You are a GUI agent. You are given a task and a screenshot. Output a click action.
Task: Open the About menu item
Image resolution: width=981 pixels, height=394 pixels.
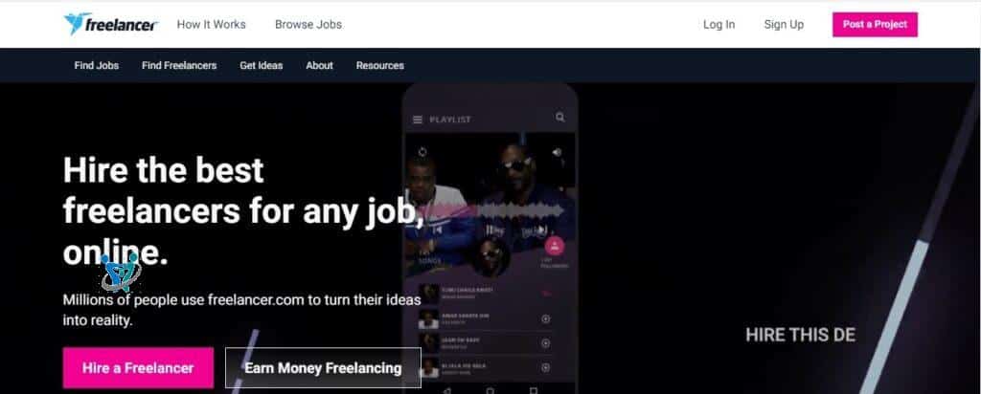pos(319,66)
